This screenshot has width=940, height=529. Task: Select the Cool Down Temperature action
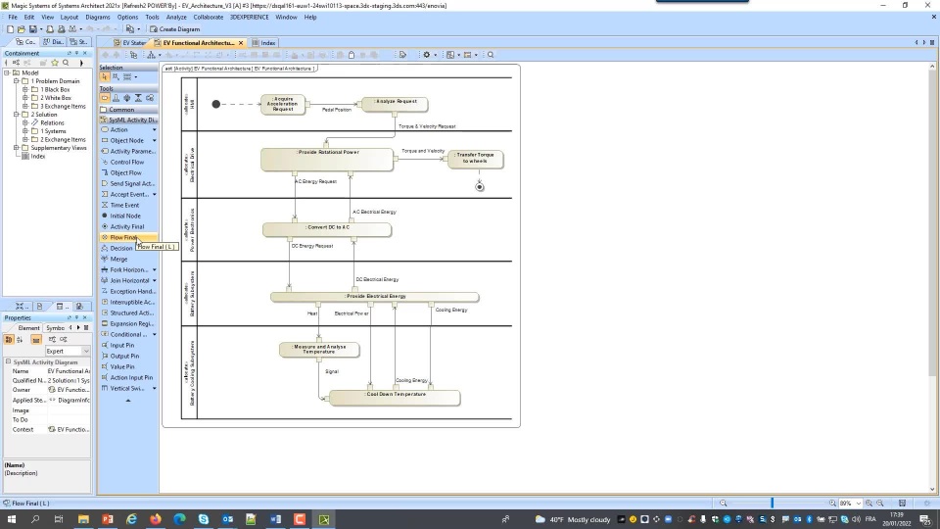tap(395, 398)
